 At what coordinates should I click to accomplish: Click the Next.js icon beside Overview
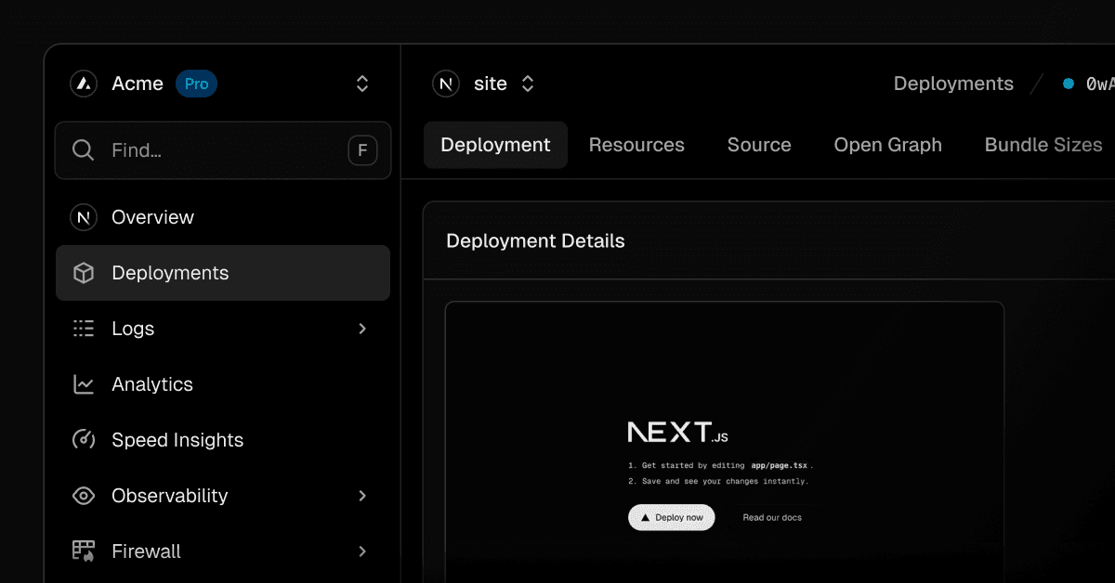click(84, 217)
